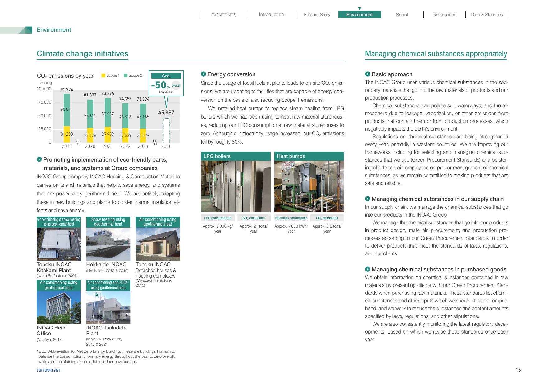
Task: Click bullet icon next to supply chain heading
Action: click(x=368, y=199)
